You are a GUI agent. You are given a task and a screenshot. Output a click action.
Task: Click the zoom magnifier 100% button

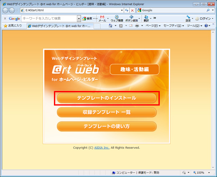(x=199, y=173)
